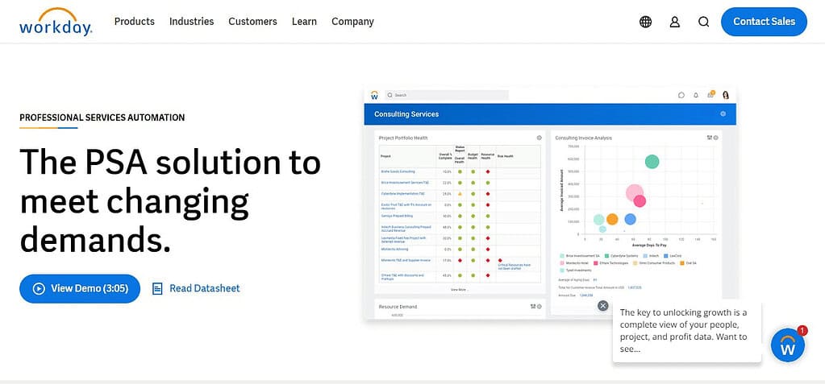This screenshot has height=384, width=825.
Task: Open the chat message about unlocking growth
Action: click(686, 331)
